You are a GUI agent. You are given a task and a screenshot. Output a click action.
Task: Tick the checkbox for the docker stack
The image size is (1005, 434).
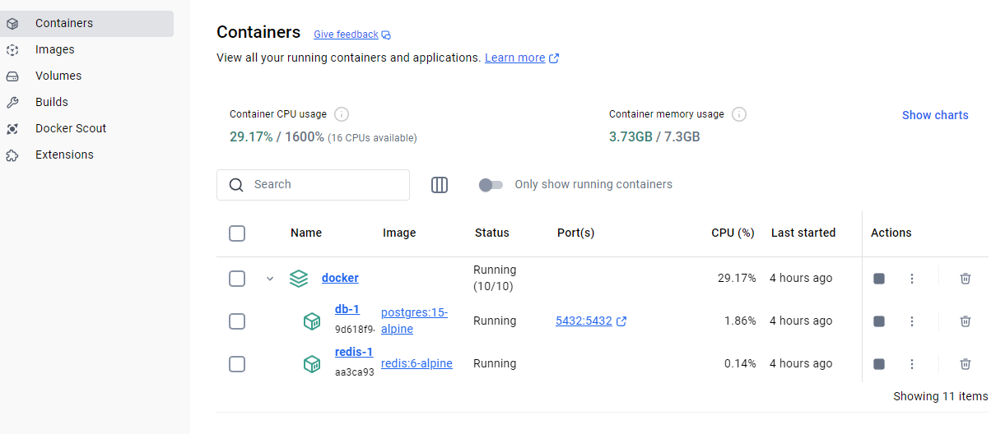[x=237, y=279]
